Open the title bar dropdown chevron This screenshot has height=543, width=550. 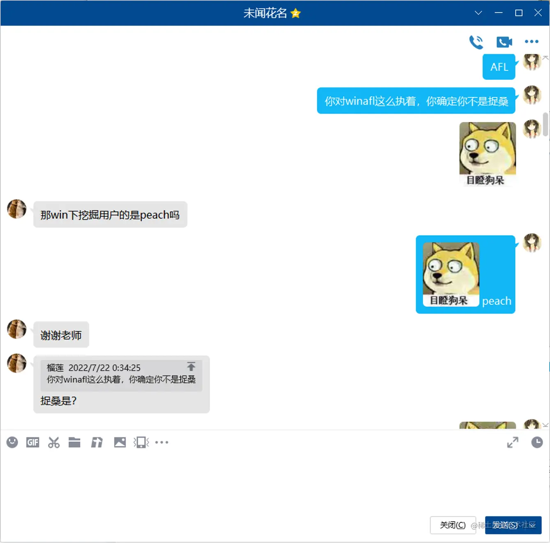(x=478, y=13)
